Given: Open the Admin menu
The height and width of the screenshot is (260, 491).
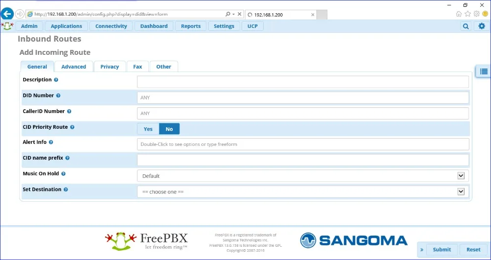Looking at the screenshot, I should pyautogui.click(x=29, y=26).
